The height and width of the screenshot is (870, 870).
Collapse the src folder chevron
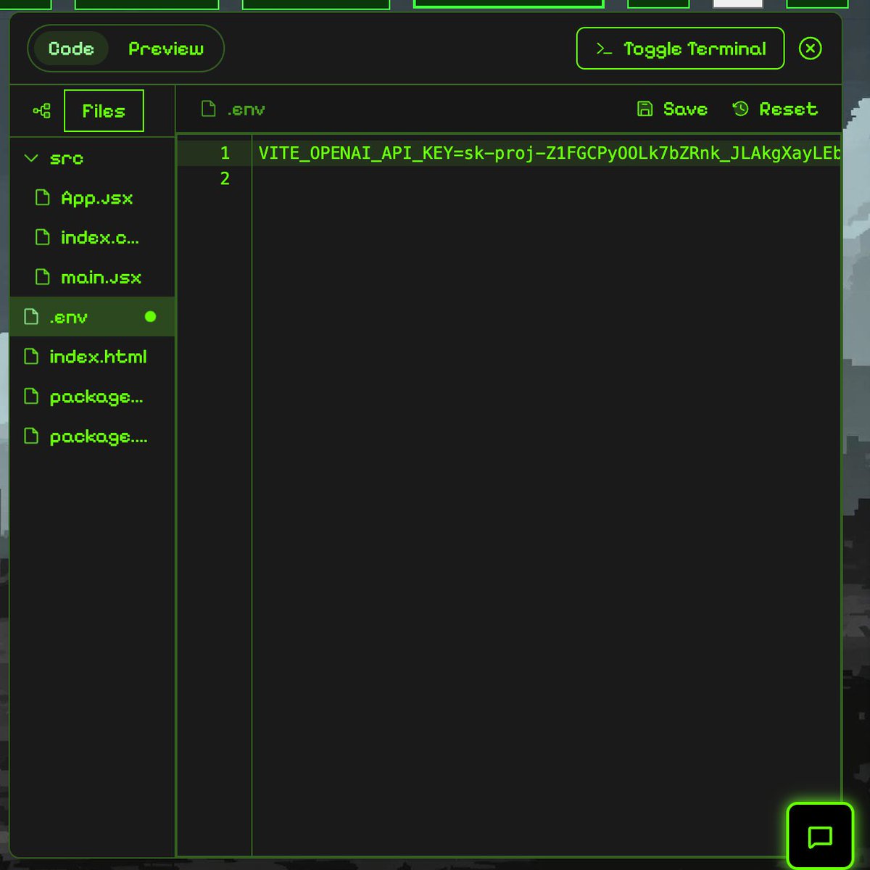(31, 158)
